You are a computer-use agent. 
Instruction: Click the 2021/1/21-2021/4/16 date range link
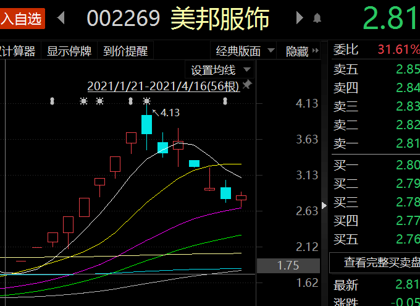point(163,86)
